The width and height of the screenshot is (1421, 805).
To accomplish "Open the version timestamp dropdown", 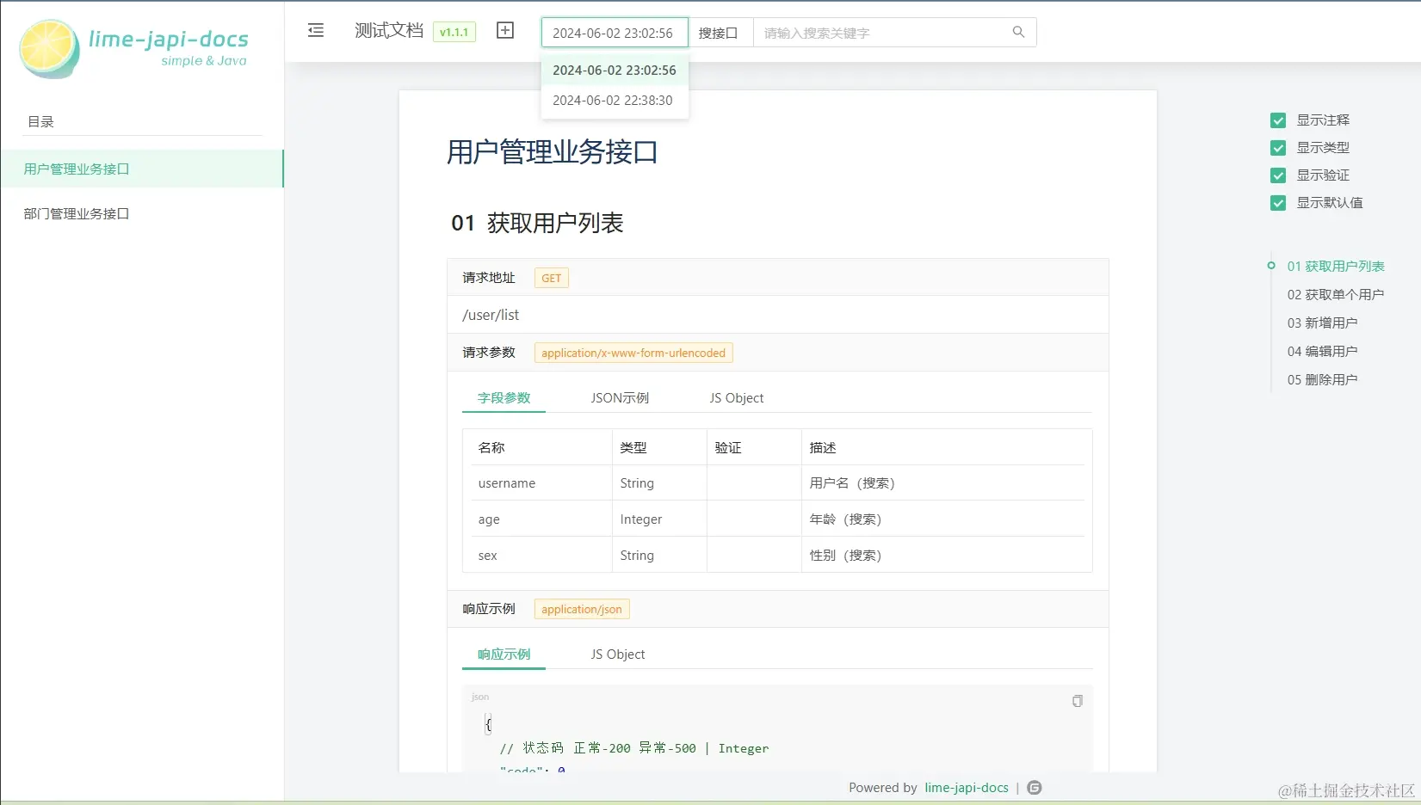I will (615, 33).
